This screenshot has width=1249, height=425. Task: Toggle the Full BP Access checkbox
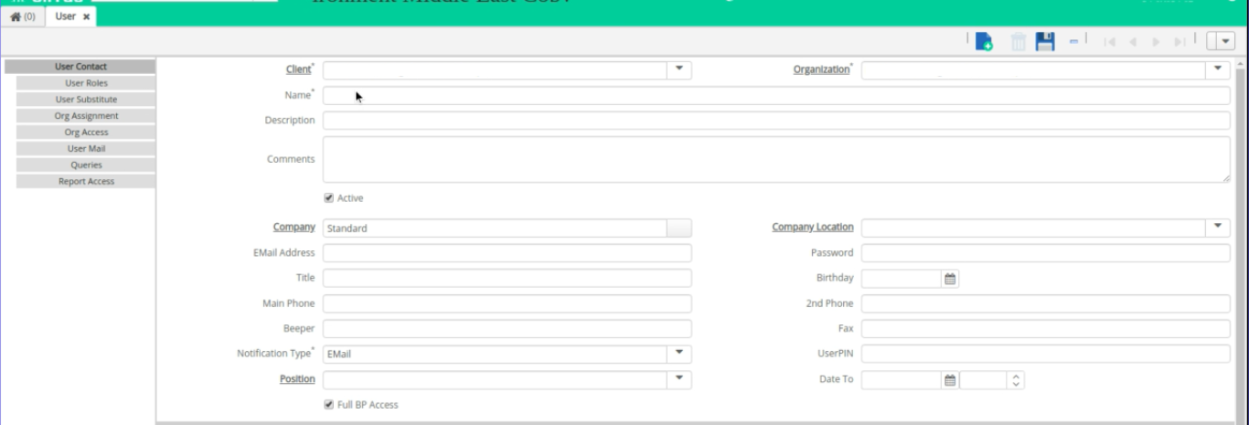(329, 404)
